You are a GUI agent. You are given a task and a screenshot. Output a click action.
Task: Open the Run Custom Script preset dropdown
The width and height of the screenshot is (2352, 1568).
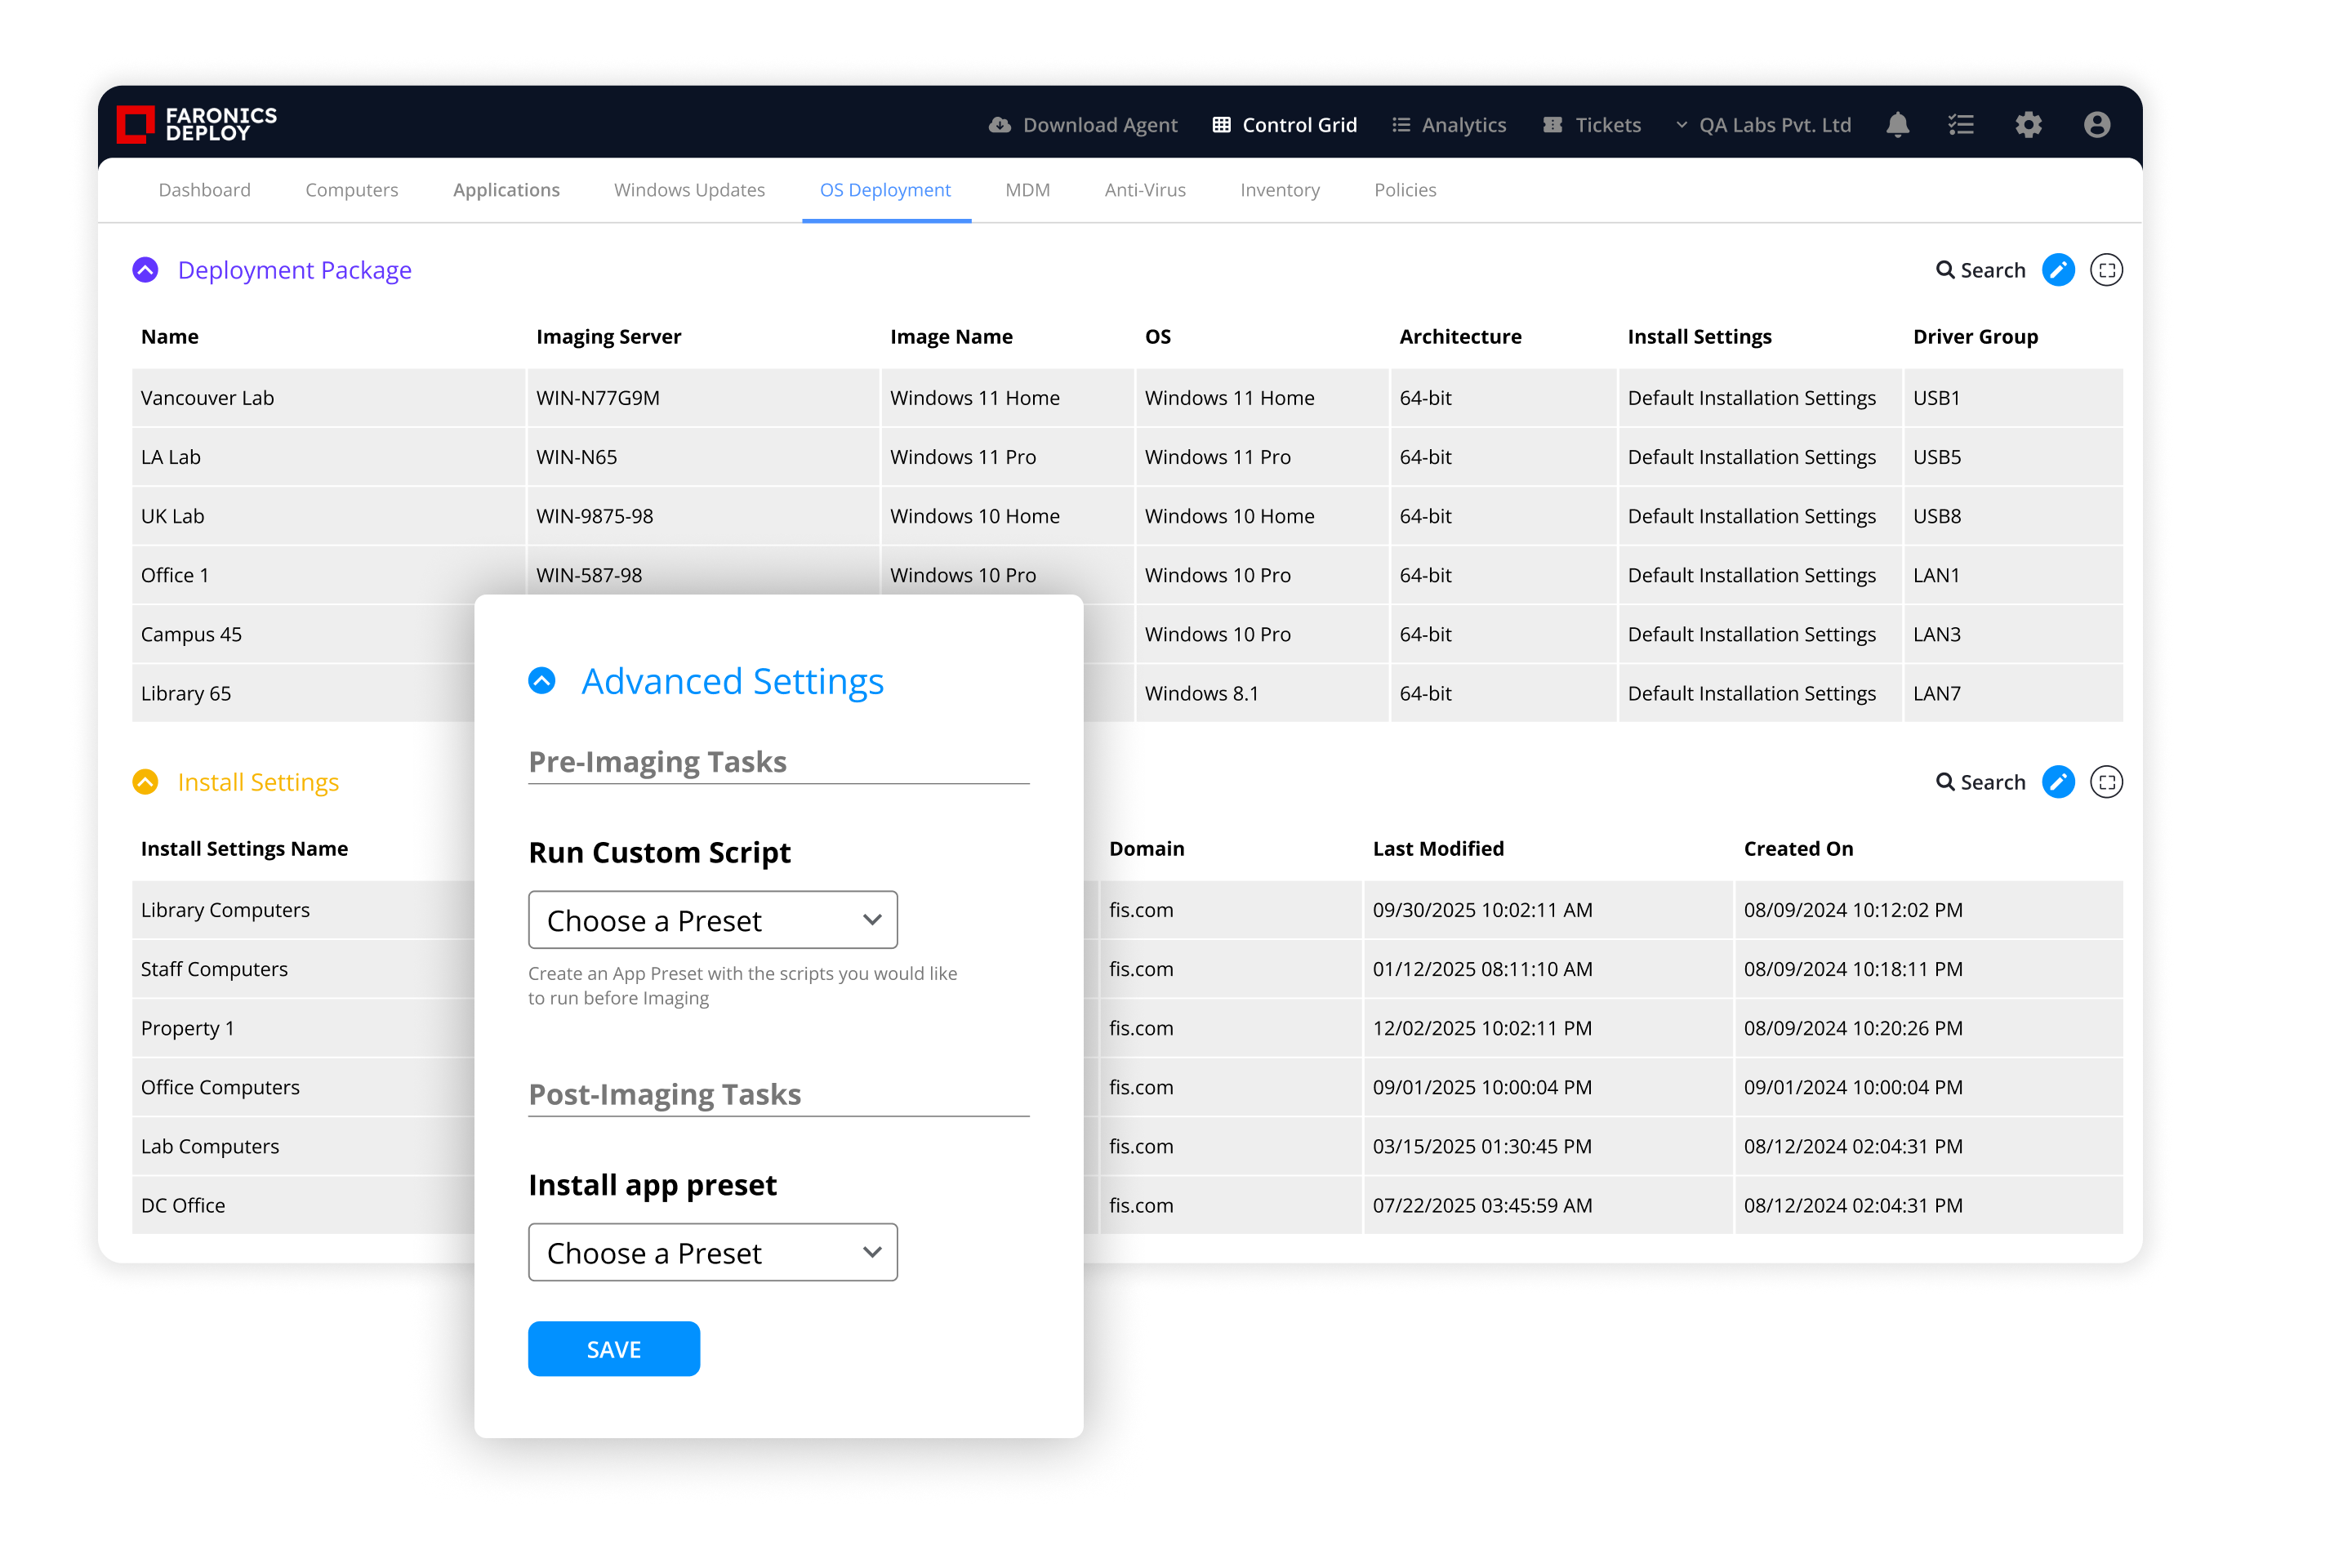[712, 920]
